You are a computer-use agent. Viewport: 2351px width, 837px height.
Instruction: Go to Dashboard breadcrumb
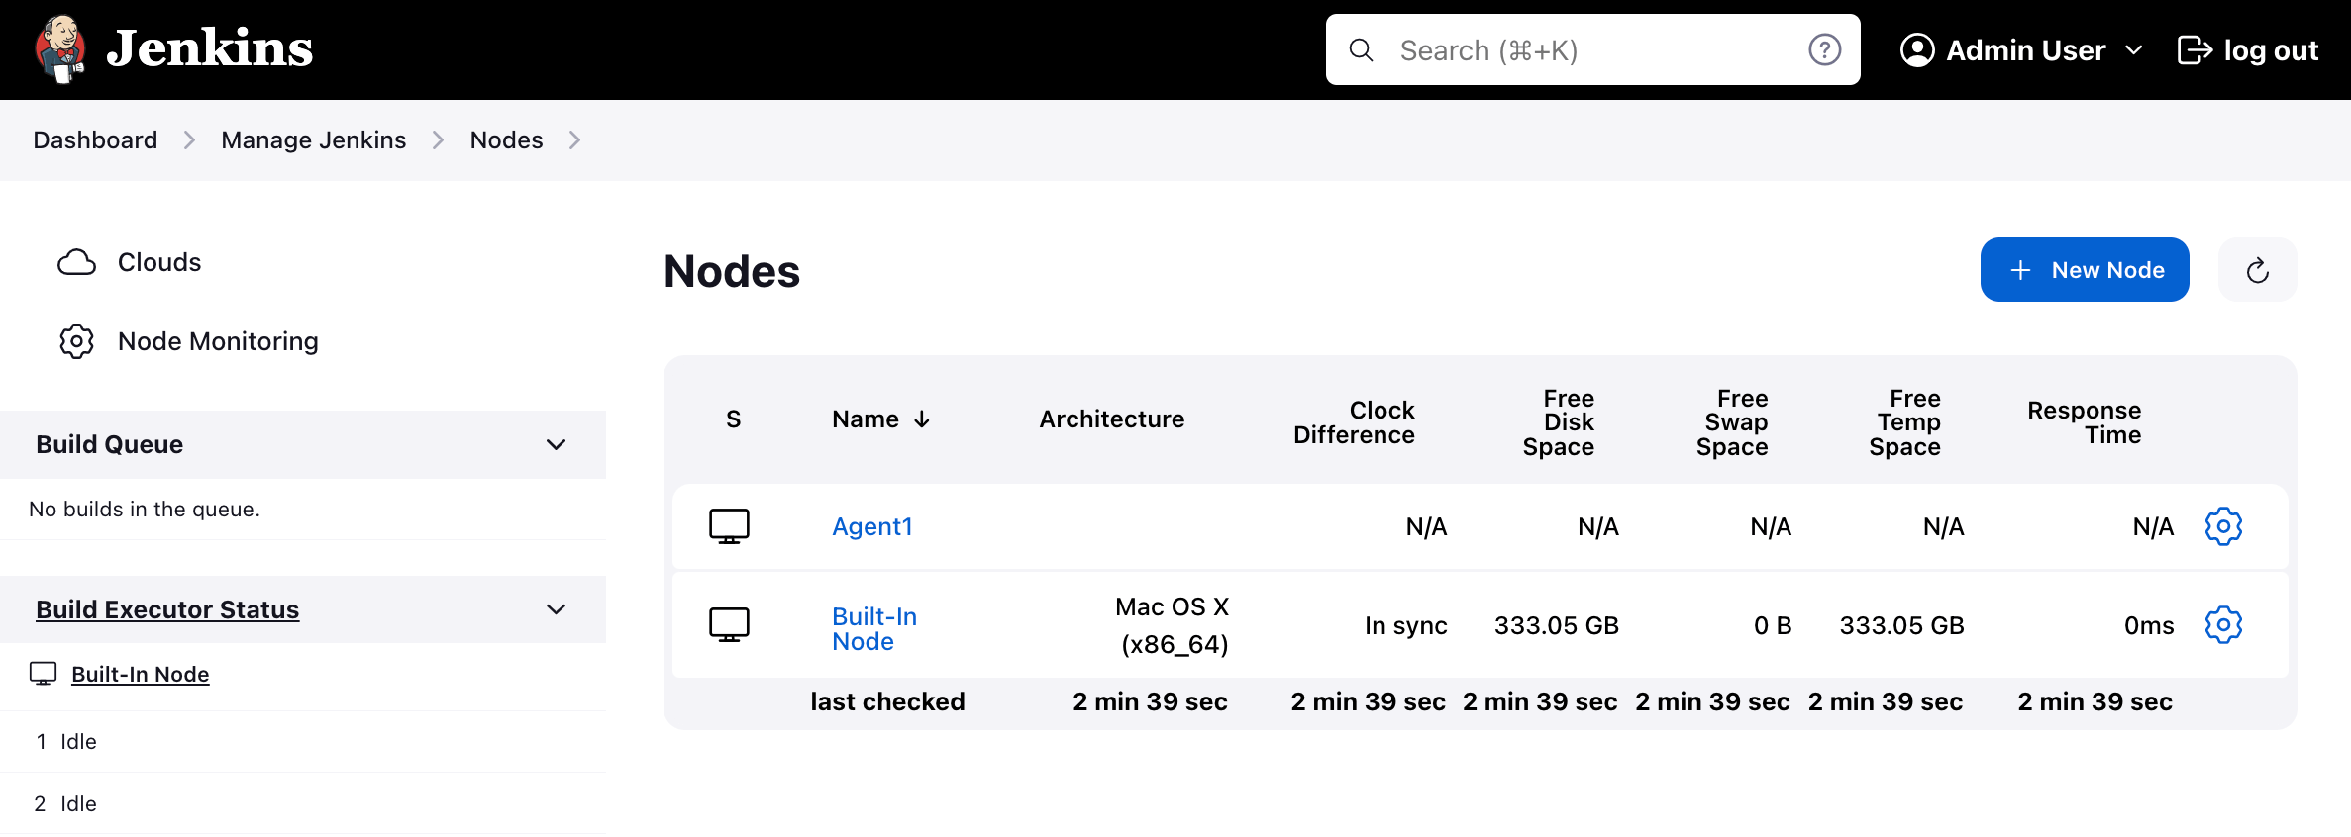tap(95, 140)
